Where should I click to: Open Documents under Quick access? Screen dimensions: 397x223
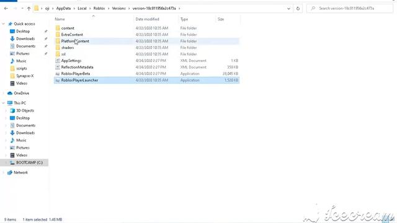(25, 46)
